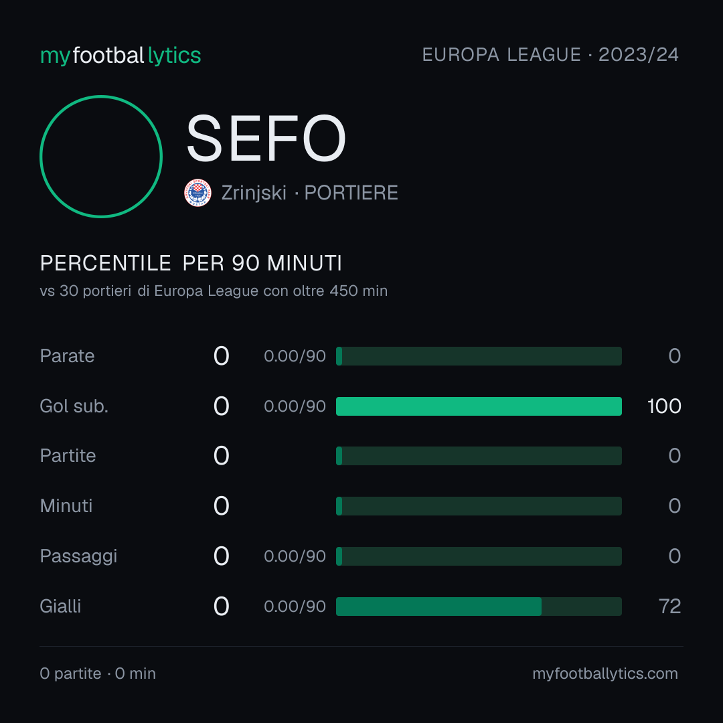Click the Percentile per 90 minuti heading

pyautogui.click(x=191, y=263)
